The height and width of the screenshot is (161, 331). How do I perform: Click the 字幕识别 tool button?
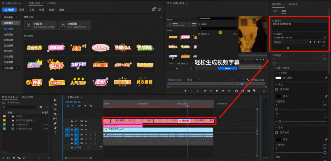click(40, 25)
